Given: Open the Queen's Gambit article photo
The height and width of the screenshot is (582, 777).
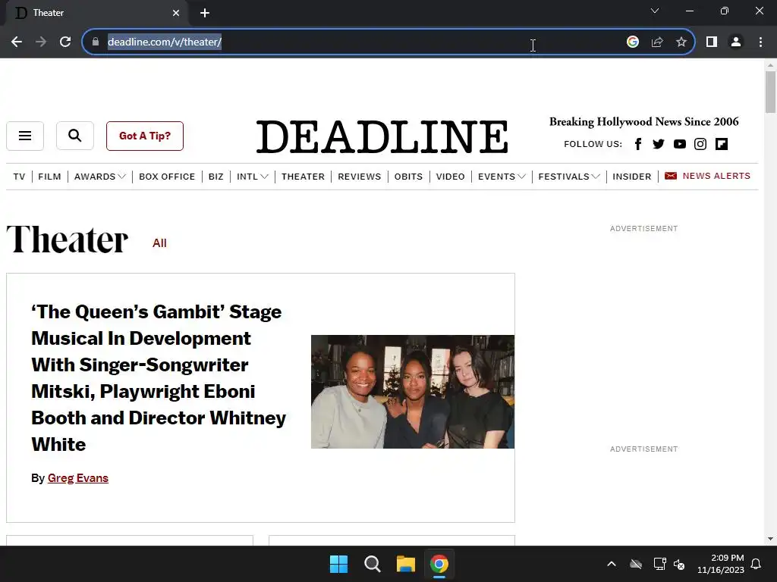Looking at the screenshot, I should click(413, 392).
